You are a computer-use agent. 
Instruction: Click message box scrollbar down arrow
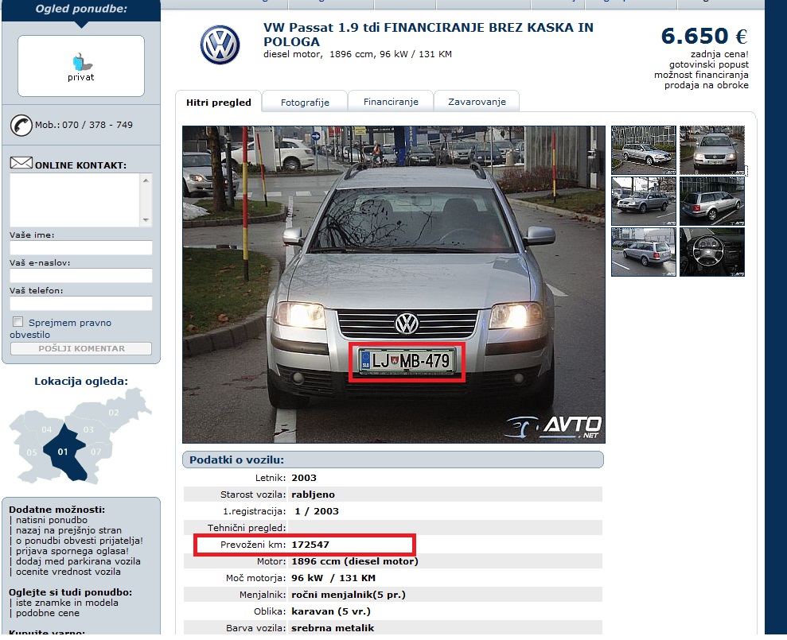click(146, 220)
